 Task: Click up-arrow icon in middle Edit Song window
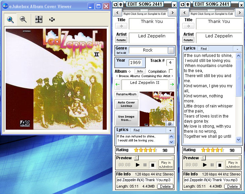[120, 5]
